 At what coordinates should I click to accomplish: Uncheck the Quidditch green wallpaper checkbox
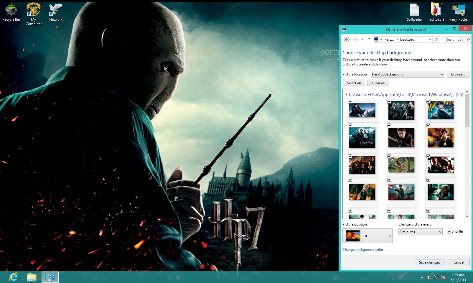click(389, 156)
